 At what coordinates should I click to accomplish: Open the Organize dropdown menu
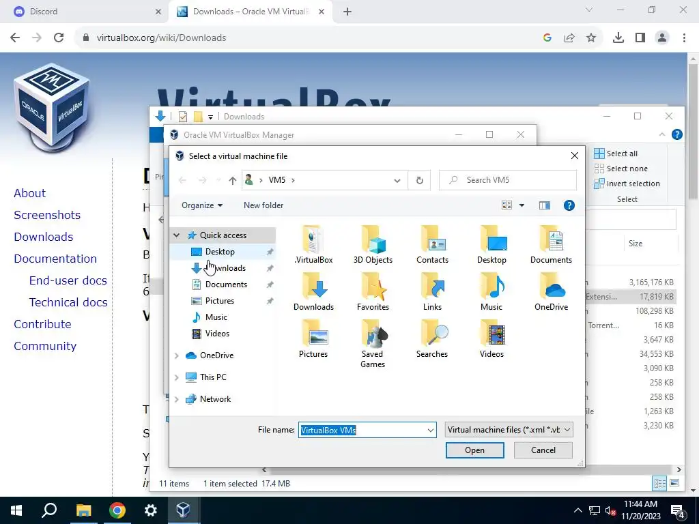coord(202,205)
